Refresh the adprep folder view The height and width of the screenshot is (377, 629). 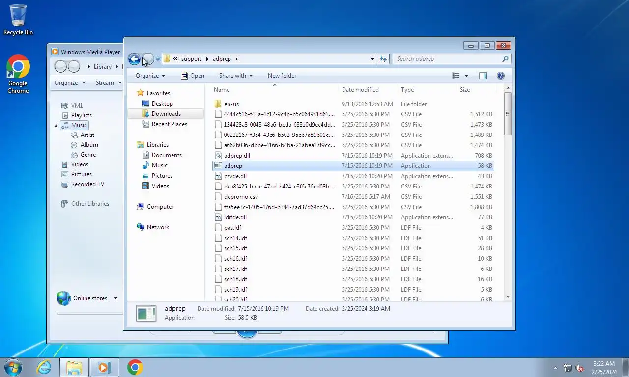384,59
